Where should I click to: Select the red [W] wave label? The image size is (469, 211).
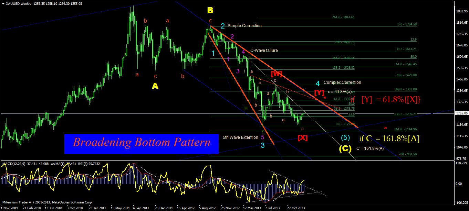coord(276,74)
